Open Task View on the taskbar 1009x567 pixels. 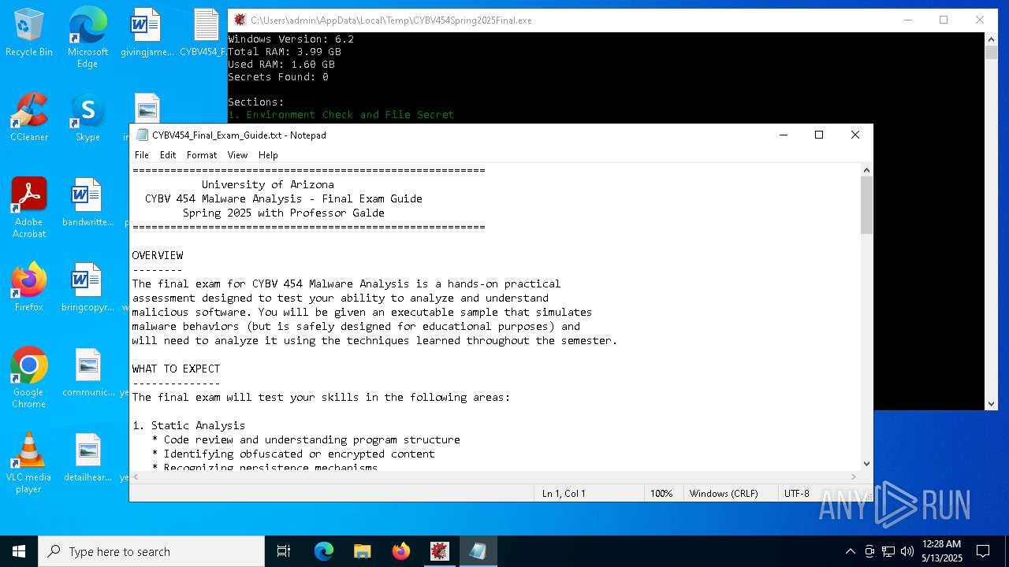pos(284,551)
